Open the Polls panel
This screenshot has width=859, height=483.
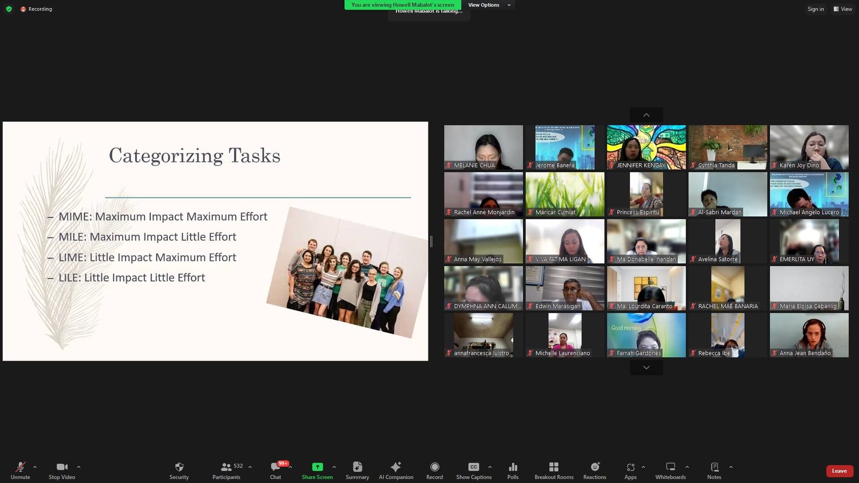pyautogui.click(x=513, y=470)
